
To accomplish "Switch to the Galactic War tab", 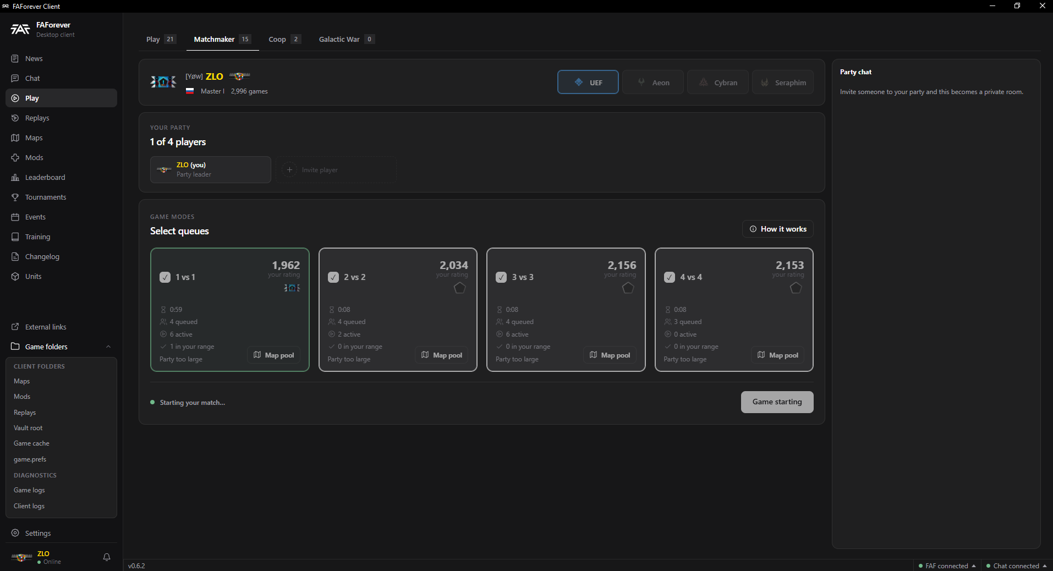I will click(x=347, y=39).
